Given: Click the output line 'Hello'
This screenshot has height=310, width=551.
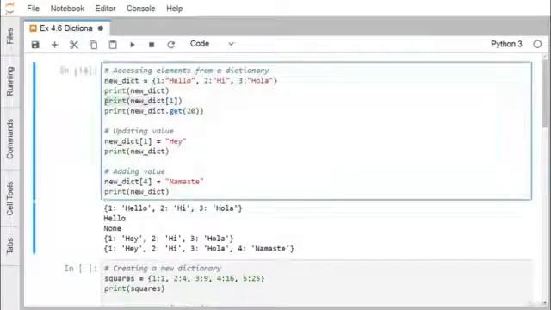Looking at the screenshot, I should (115, 218).
